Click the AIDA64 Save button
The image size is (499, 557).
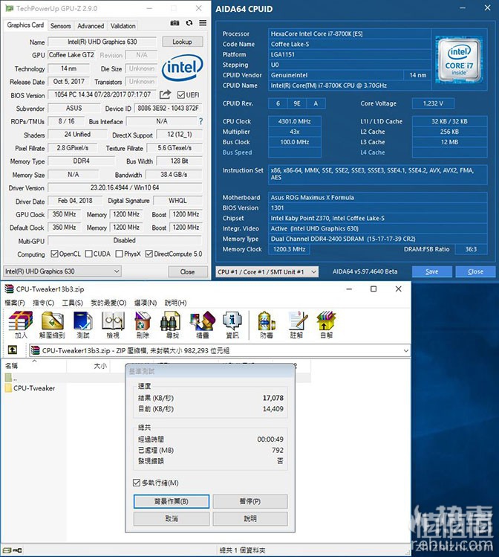point(431,271)
